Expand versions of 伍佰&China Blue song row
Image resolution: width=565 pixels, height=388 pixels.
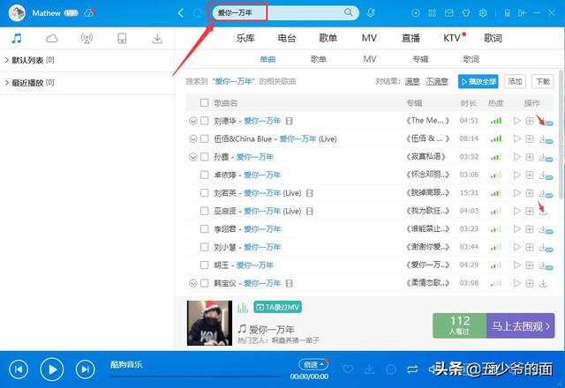(x=193, y=139)
